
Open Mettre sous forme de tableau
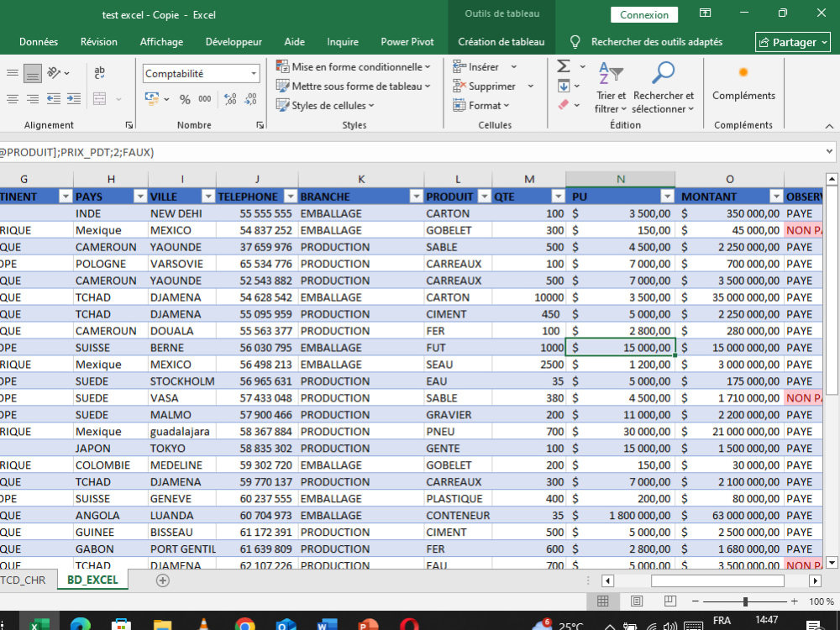click(353, 87)
